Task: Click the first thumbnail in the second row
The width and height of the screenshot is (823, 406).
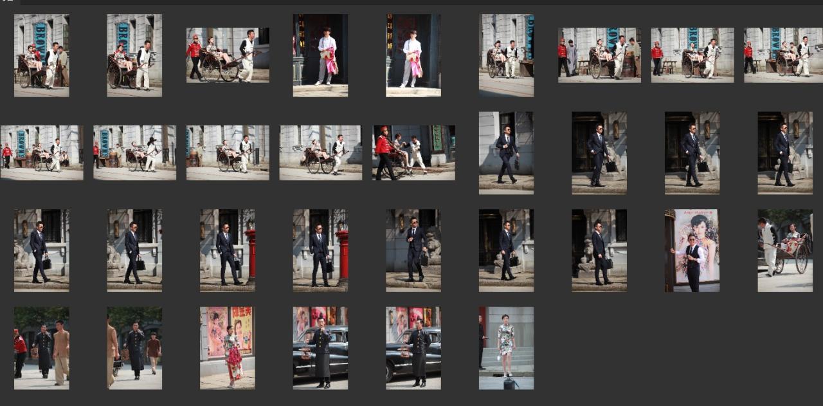Action: click(x=41, y=152)
